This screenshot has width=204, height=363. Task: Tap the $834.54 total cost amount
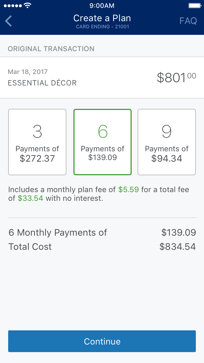pos(177,247)
